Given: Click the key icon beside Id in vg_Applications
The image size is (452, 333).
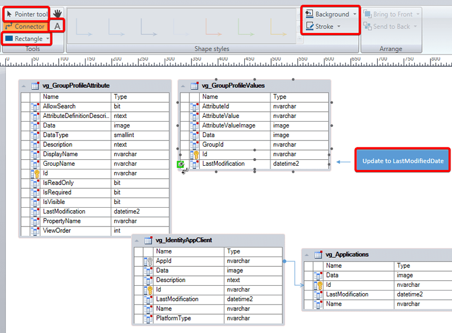Looking at the screenshot, I should [319, 285].
